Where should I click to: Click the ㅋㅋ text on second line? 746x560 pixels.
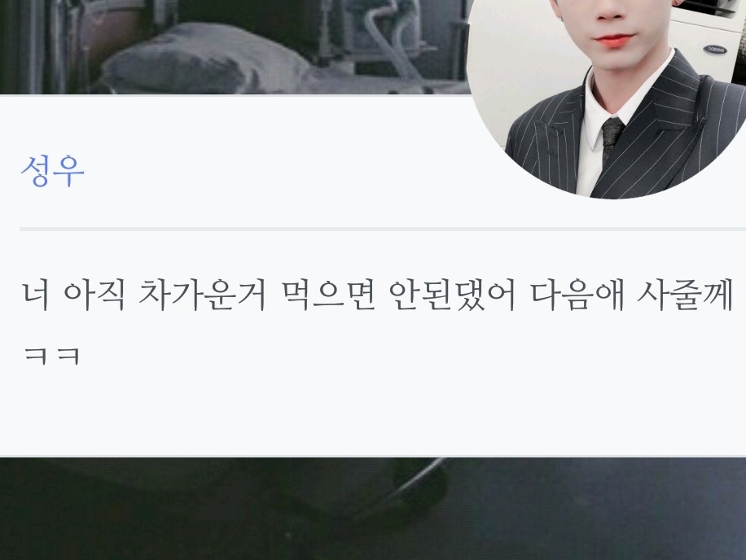(x=51, y=356)
